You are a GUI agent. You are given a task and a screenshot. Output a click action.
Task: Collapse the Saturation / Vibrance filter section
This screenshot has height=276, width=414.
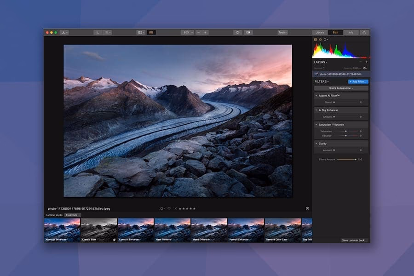pyautogui.click(x=316, y=125)
